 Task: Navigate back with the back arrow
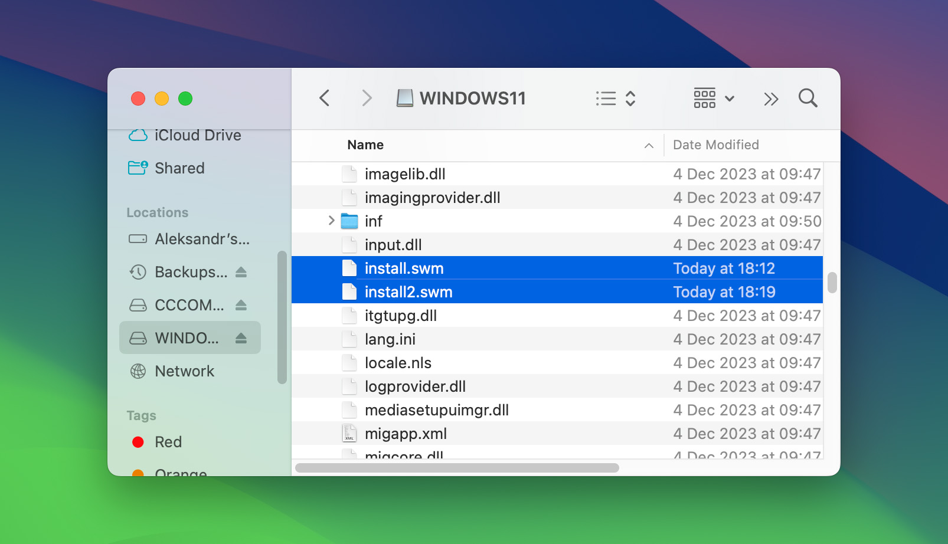tap(324, 98)
